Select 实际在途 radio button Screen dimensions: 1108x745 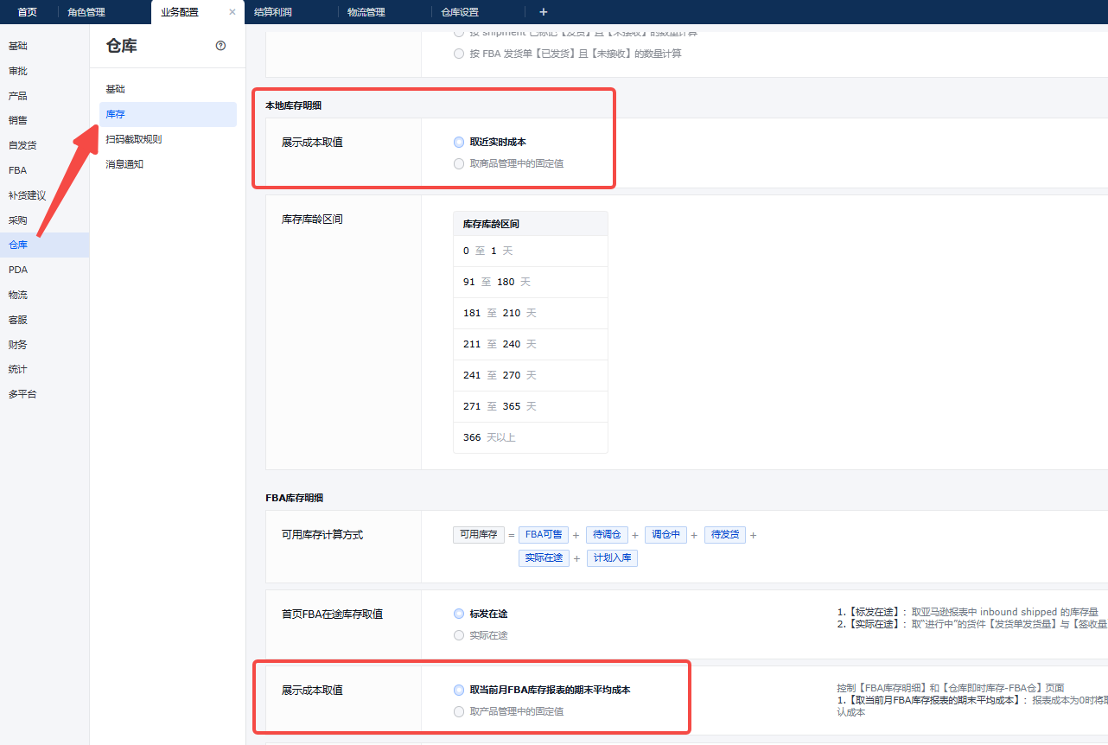coord(459,635)
